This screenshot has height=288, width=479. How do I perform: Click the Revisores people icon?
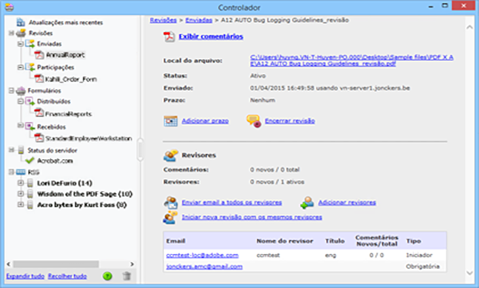click(171, 156)
